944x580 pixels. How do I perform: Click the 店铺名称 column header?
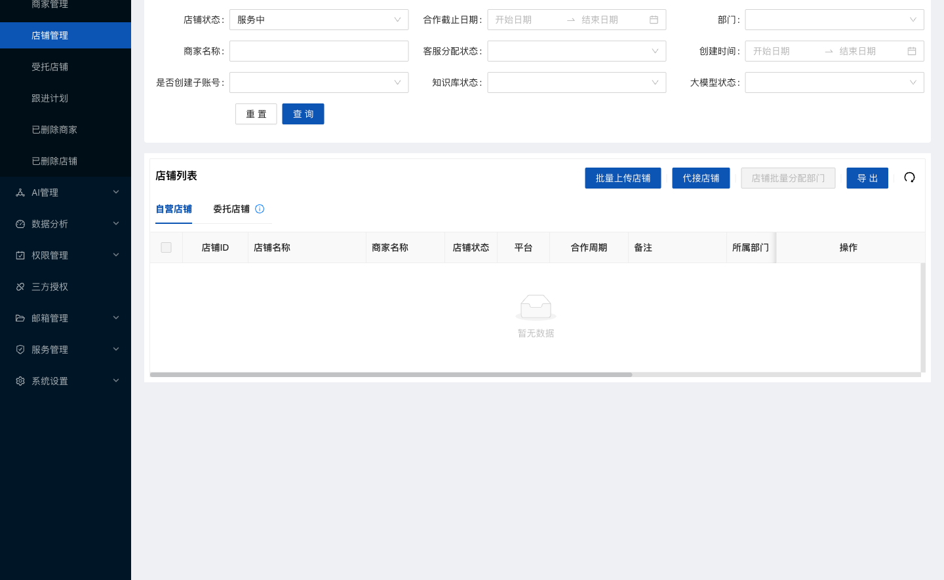307,247
